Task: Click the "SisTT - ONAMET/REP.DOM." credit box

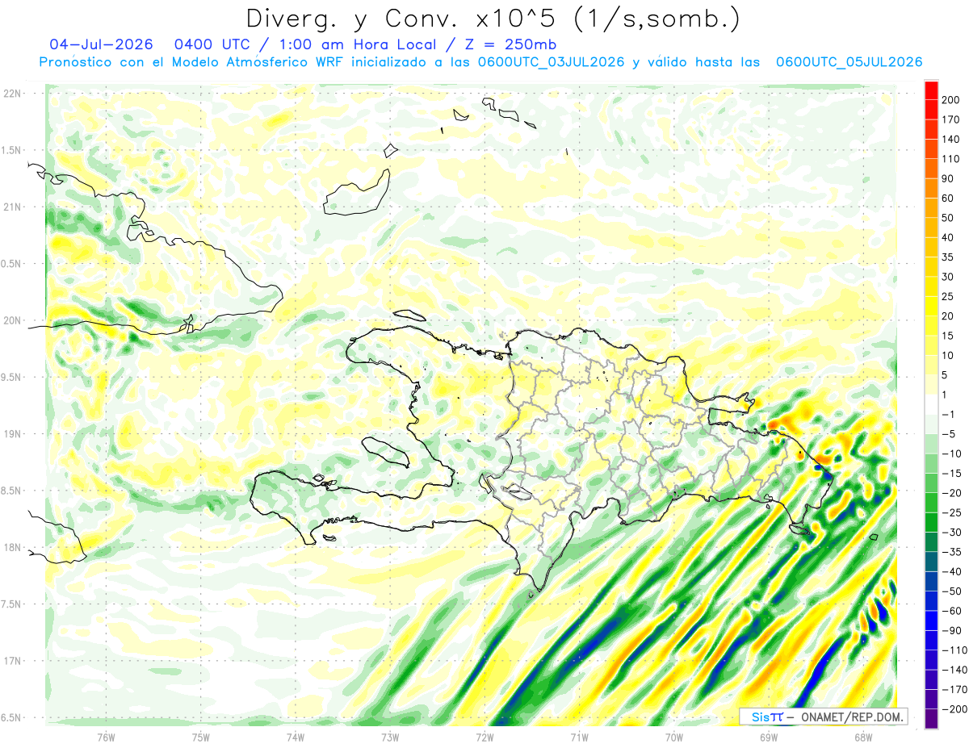Action: pyautogui.click(x=823, y=717)
